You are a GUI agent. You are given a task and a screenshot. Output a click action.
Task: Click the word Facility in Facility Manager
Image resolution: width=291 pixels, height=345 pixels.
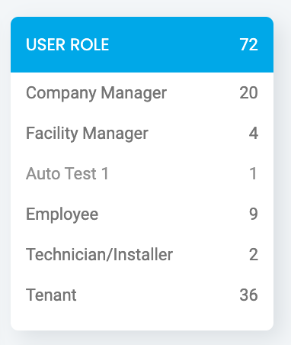(52, 134)
